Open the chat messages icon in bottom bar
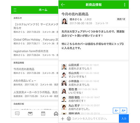Viewport: 140px width, 123px height. tap(17, 113)
